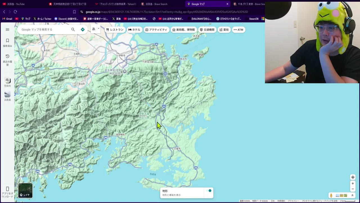Click the 度会町 town label
This screenshot has width=360, height=203.
[x=81, y=84]
